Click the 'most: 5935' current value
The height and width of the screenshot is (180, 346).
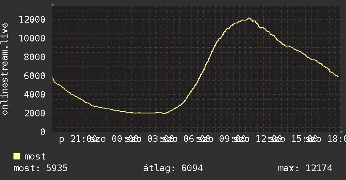[x=40, y=168]
